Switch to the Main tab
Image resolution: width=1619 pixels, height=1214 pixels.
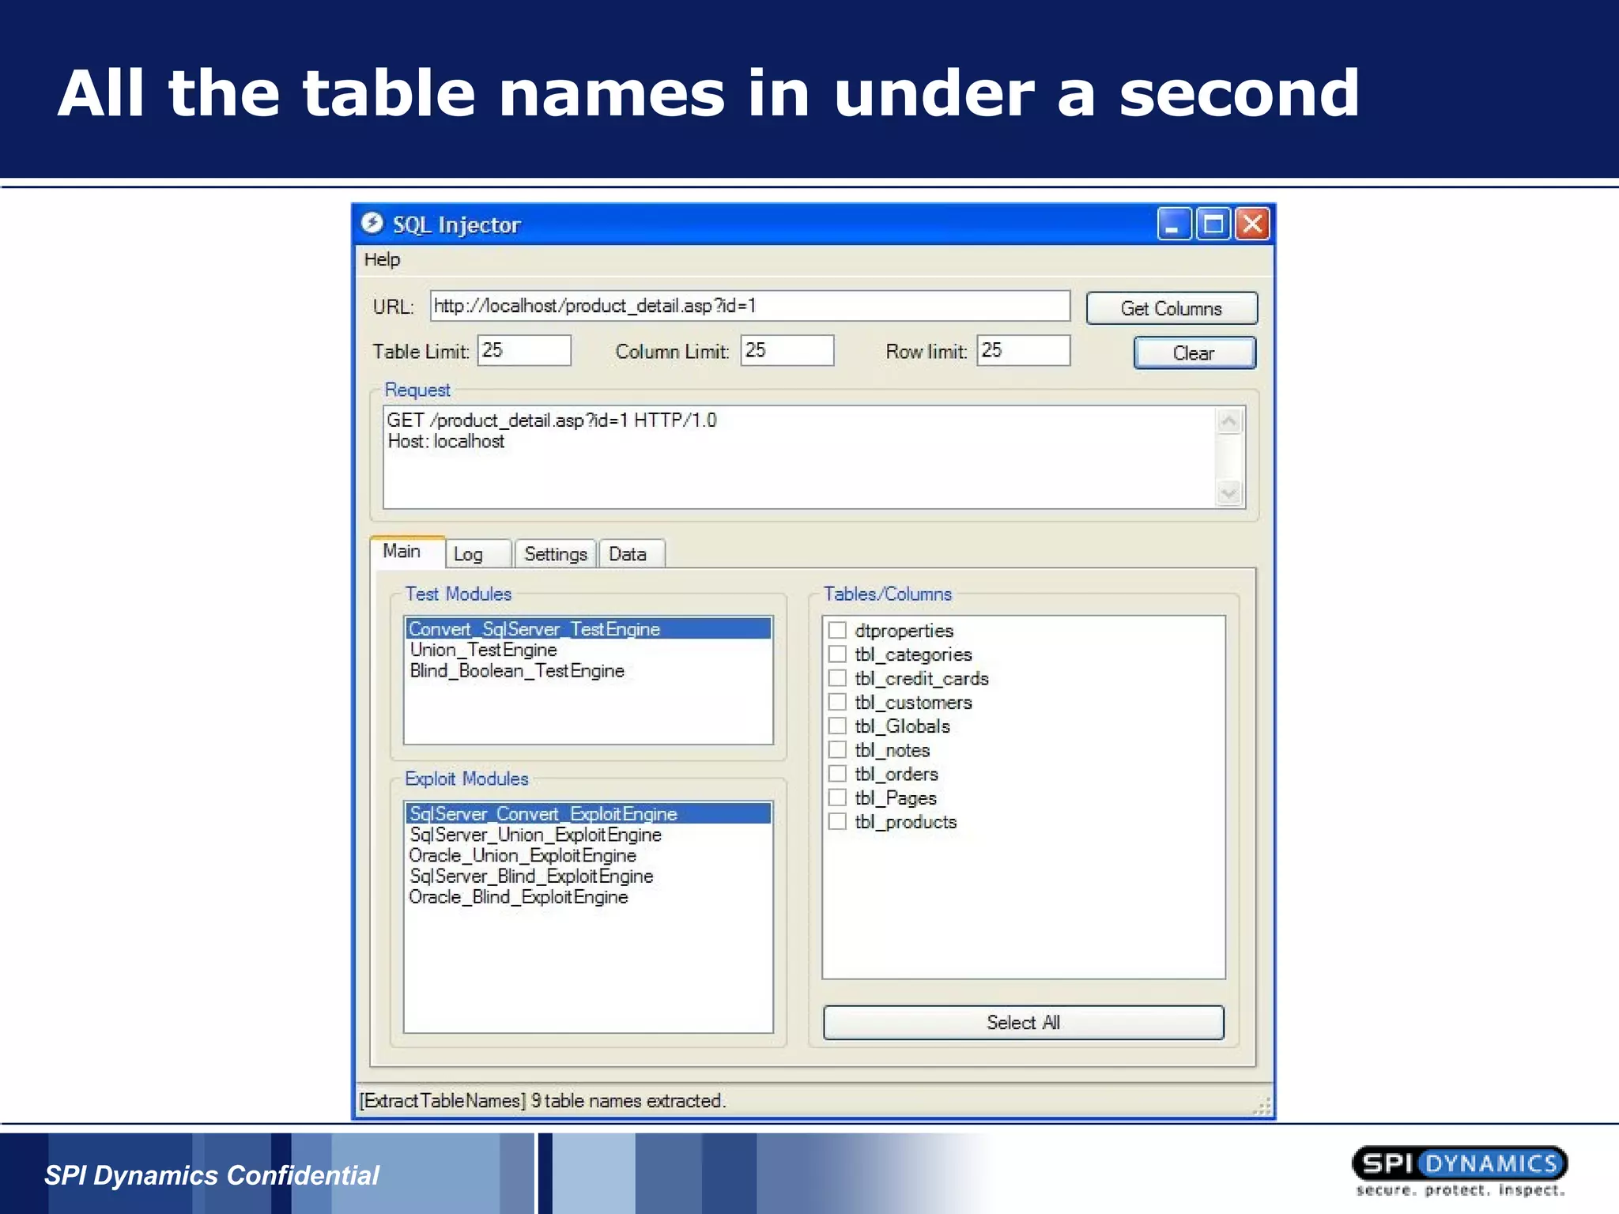[406, 552]
